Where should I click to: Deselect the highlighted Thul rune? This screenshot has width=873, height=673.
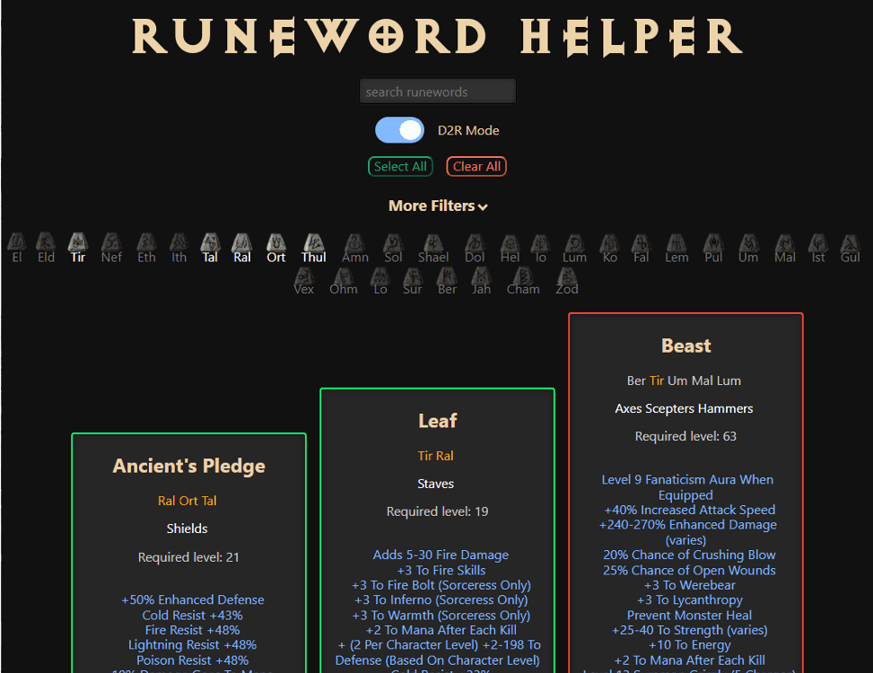click(x=313, y=242)
